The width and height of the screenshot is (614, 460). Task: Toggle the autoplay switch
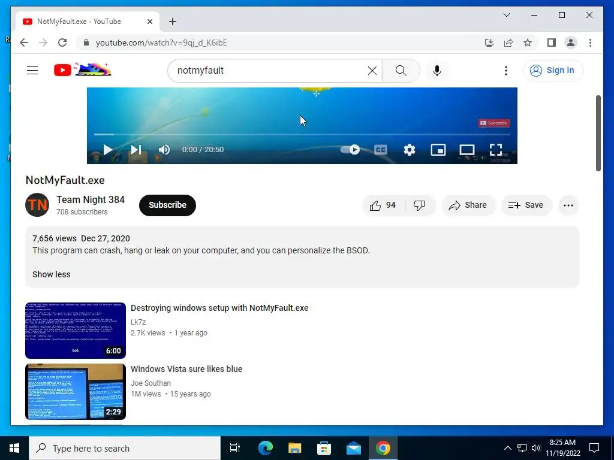pyautogui.click(x=350, y=149)
